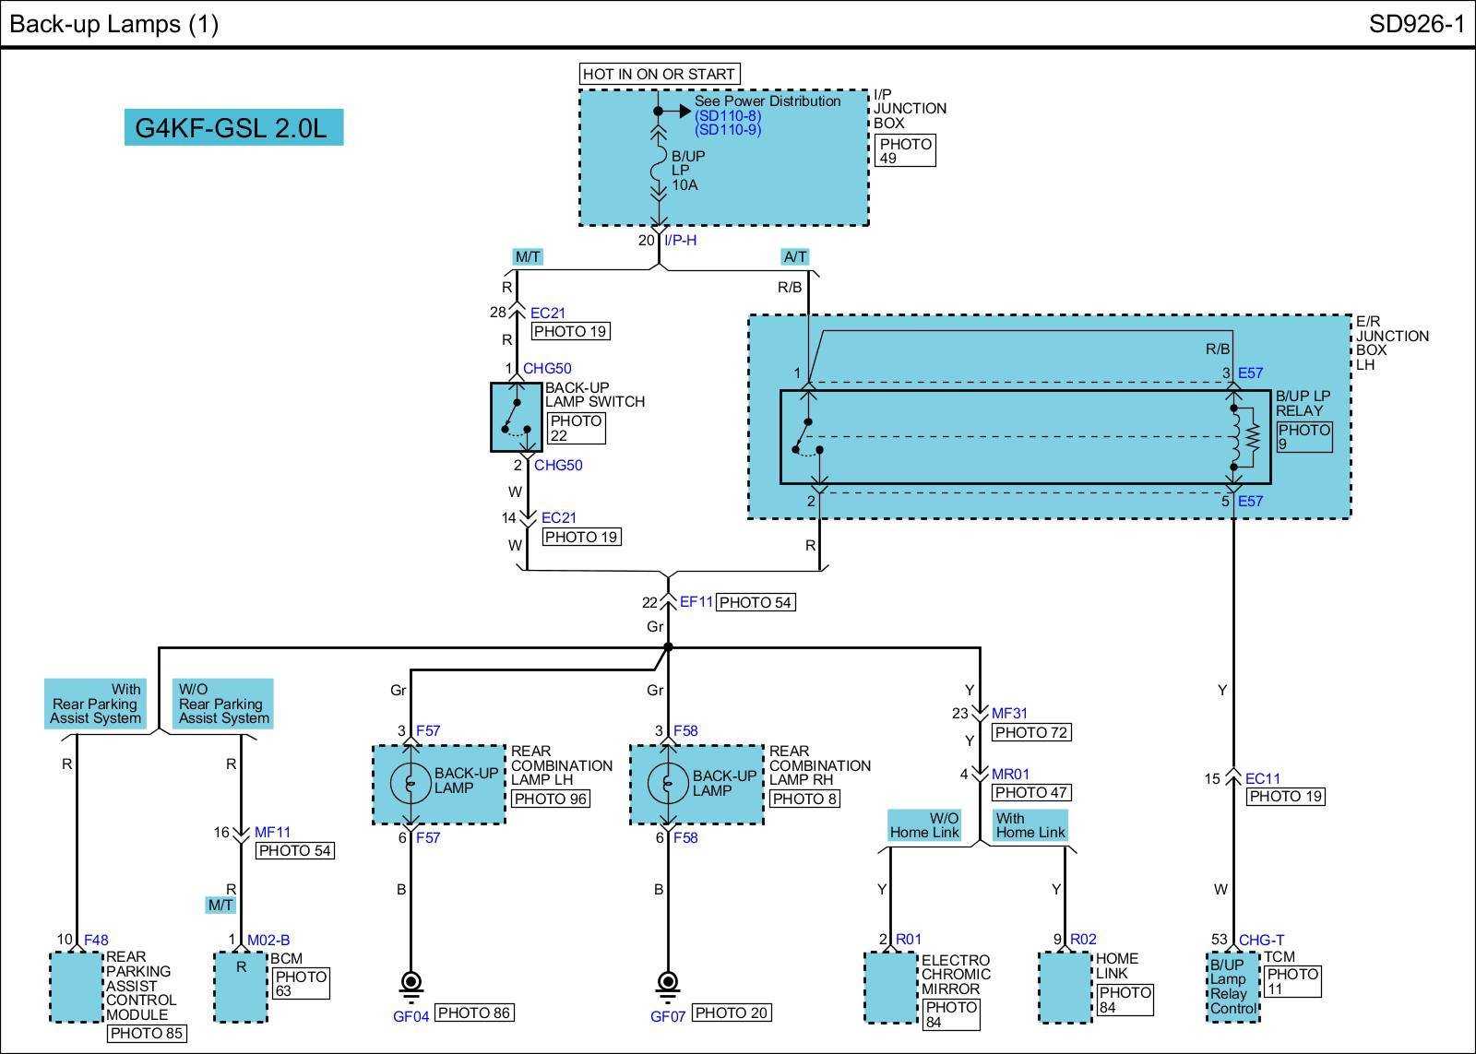
Task: Select the GF04 ground symbol
Action: (411, 984)
